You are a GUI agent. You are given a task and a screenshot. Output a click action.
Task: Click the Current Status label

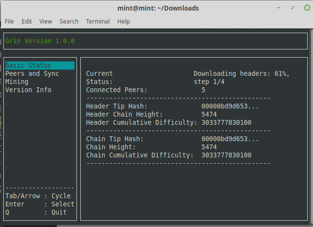[x=100, y=78]
